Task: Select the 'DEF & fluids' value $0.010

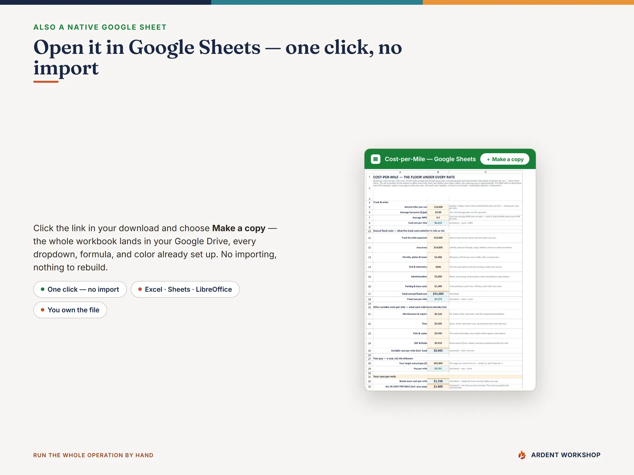Action: click(438, 343)
